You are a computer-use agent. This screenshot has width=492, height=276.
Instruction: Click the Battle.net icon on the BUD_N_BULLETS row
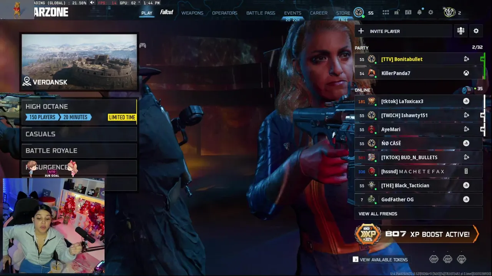(466, 157)
